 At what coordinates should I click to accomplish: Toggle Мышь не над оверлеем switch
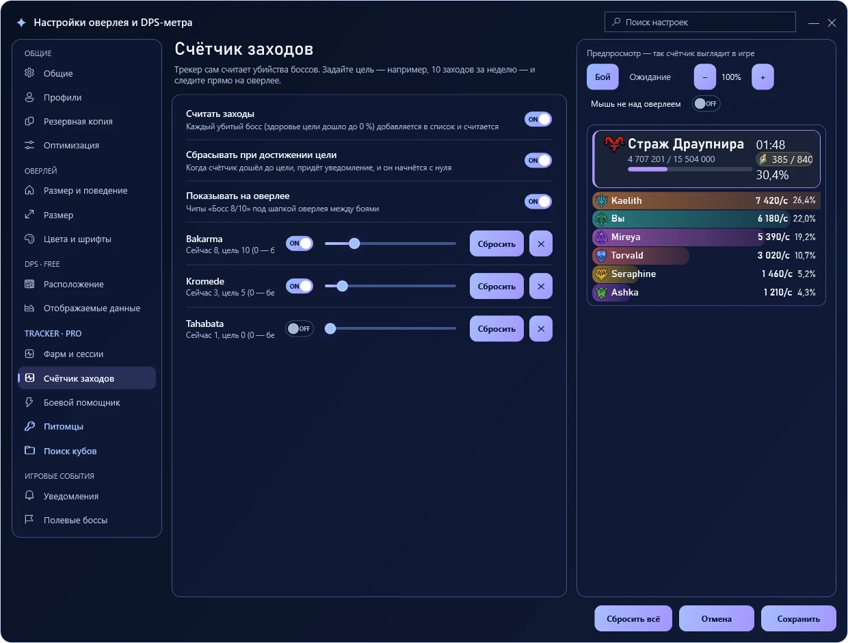[706, 103]
